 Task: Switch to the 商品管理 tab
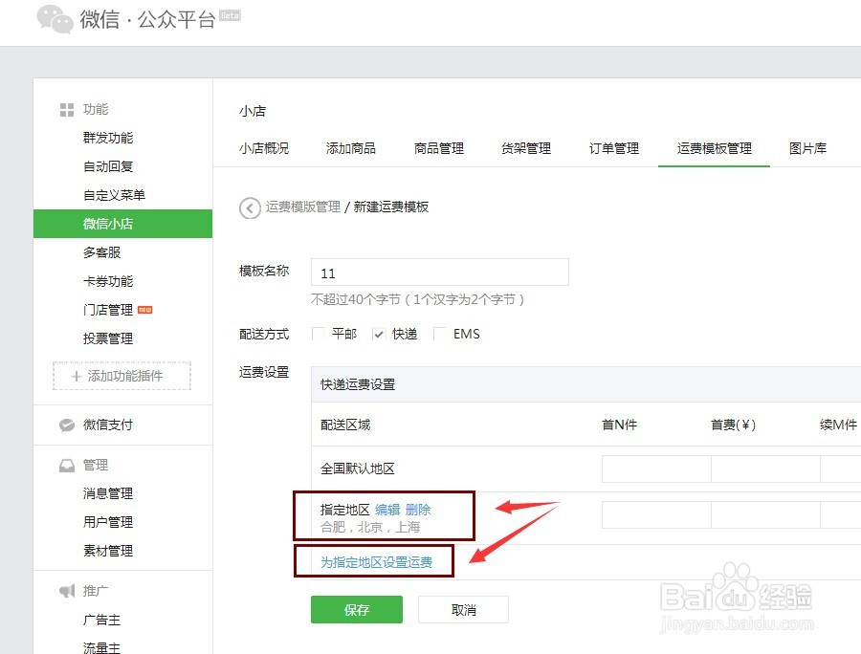(x=439, y=148)
